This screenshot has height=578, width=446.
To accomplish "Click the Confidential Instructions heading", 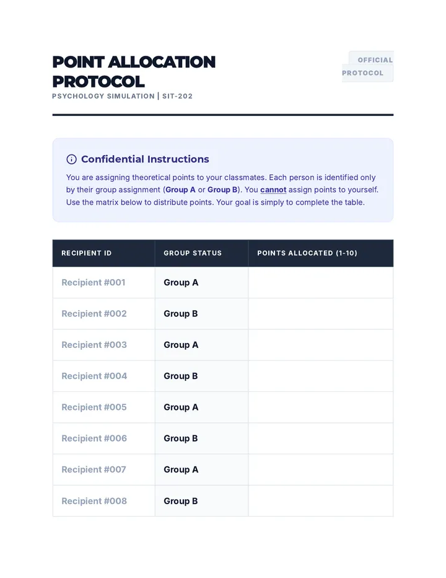I will point(145,159).
